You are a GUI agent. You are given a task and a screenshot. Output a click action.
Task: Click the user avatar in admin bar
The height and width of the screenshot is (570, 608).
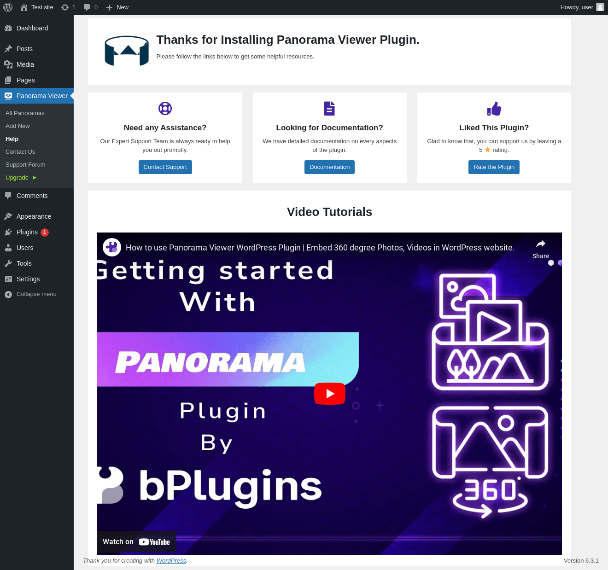(600, 7)
